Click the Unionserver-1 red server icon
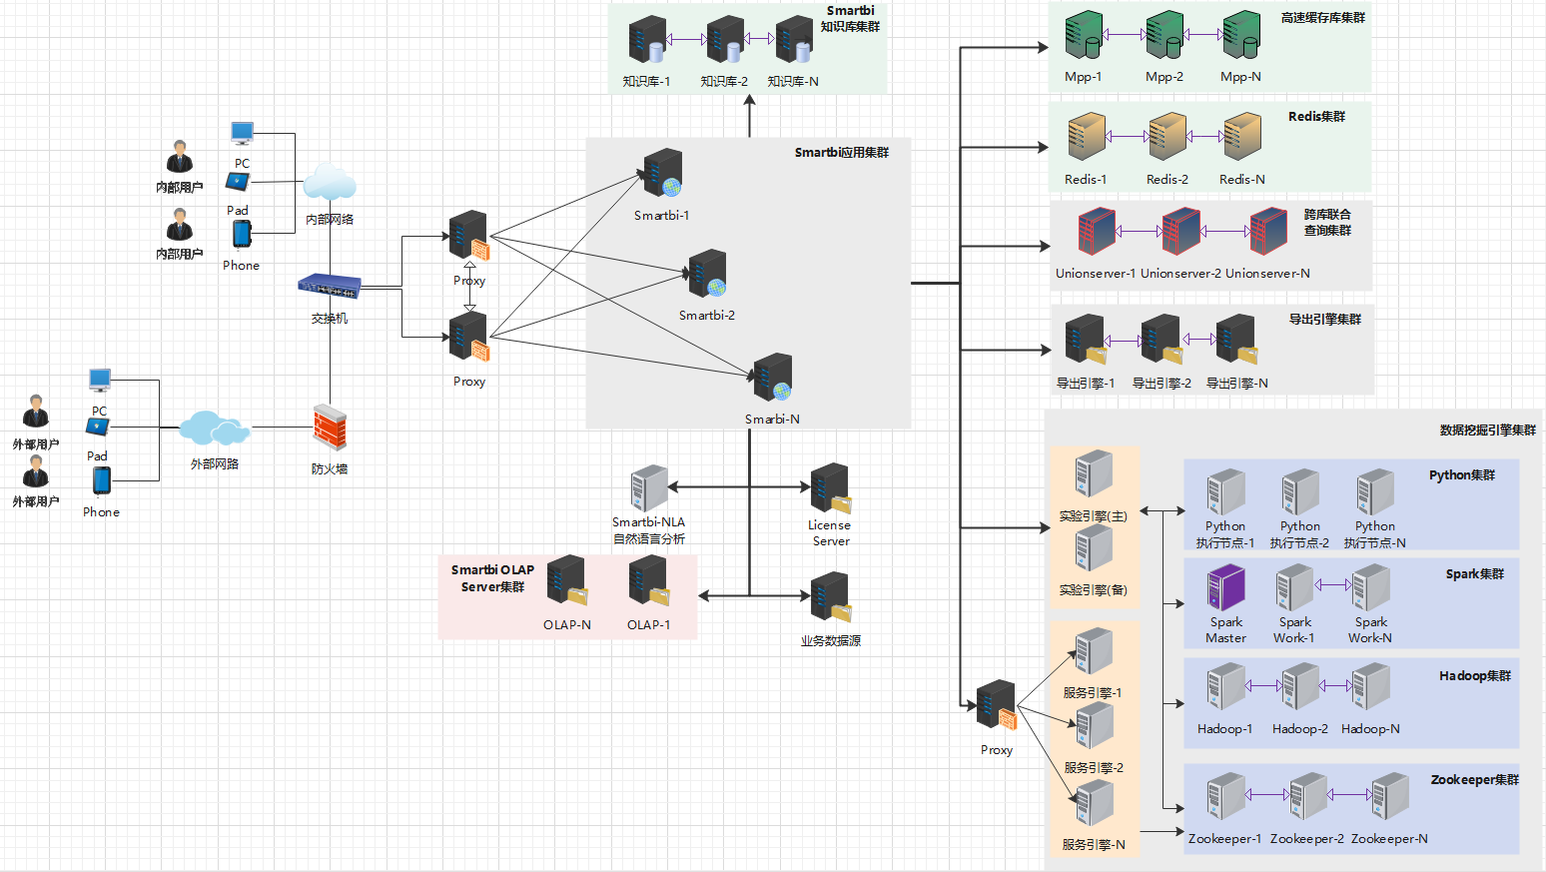Viewport: 1546px width, 872px height. tap(1097, 231)
